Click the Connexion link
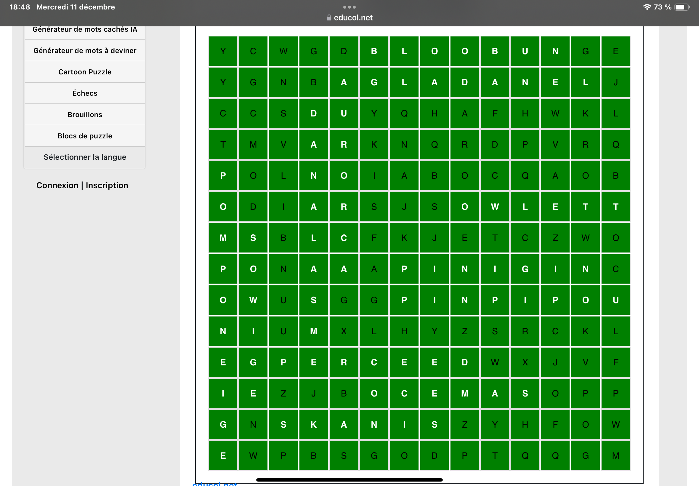The width and height of the screenshot is (699, 486). (57, 185)
